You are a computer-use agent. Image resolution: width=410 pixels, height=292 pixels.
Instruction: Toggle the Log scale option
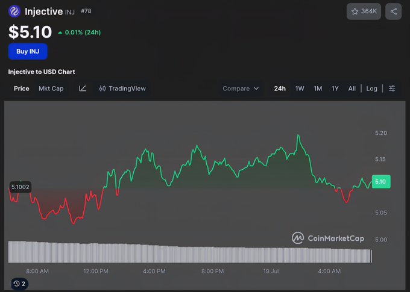click(x=371, y=89)
